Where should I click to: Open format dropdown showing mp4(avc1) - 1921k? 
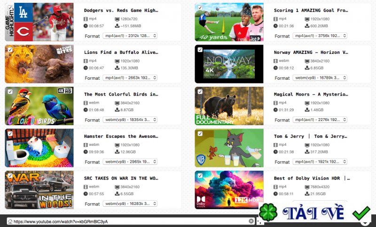click(x=320, y=162)
